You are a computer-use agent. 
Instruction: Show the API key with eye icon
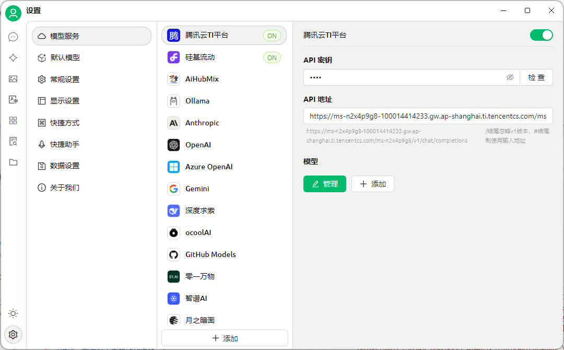(510, 77)
